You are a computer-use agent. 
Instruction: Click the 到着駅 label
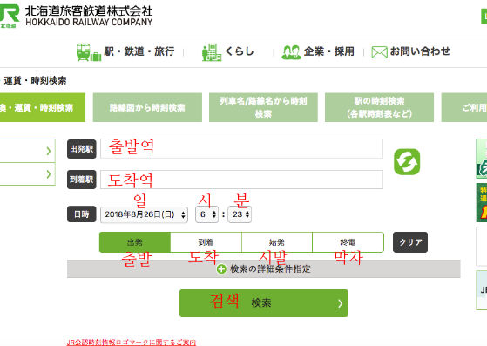click(82, 180)
